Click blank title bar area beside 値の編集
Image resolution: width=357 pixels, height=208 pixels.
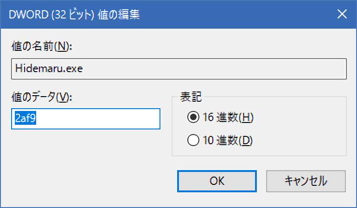pos(232,14)
